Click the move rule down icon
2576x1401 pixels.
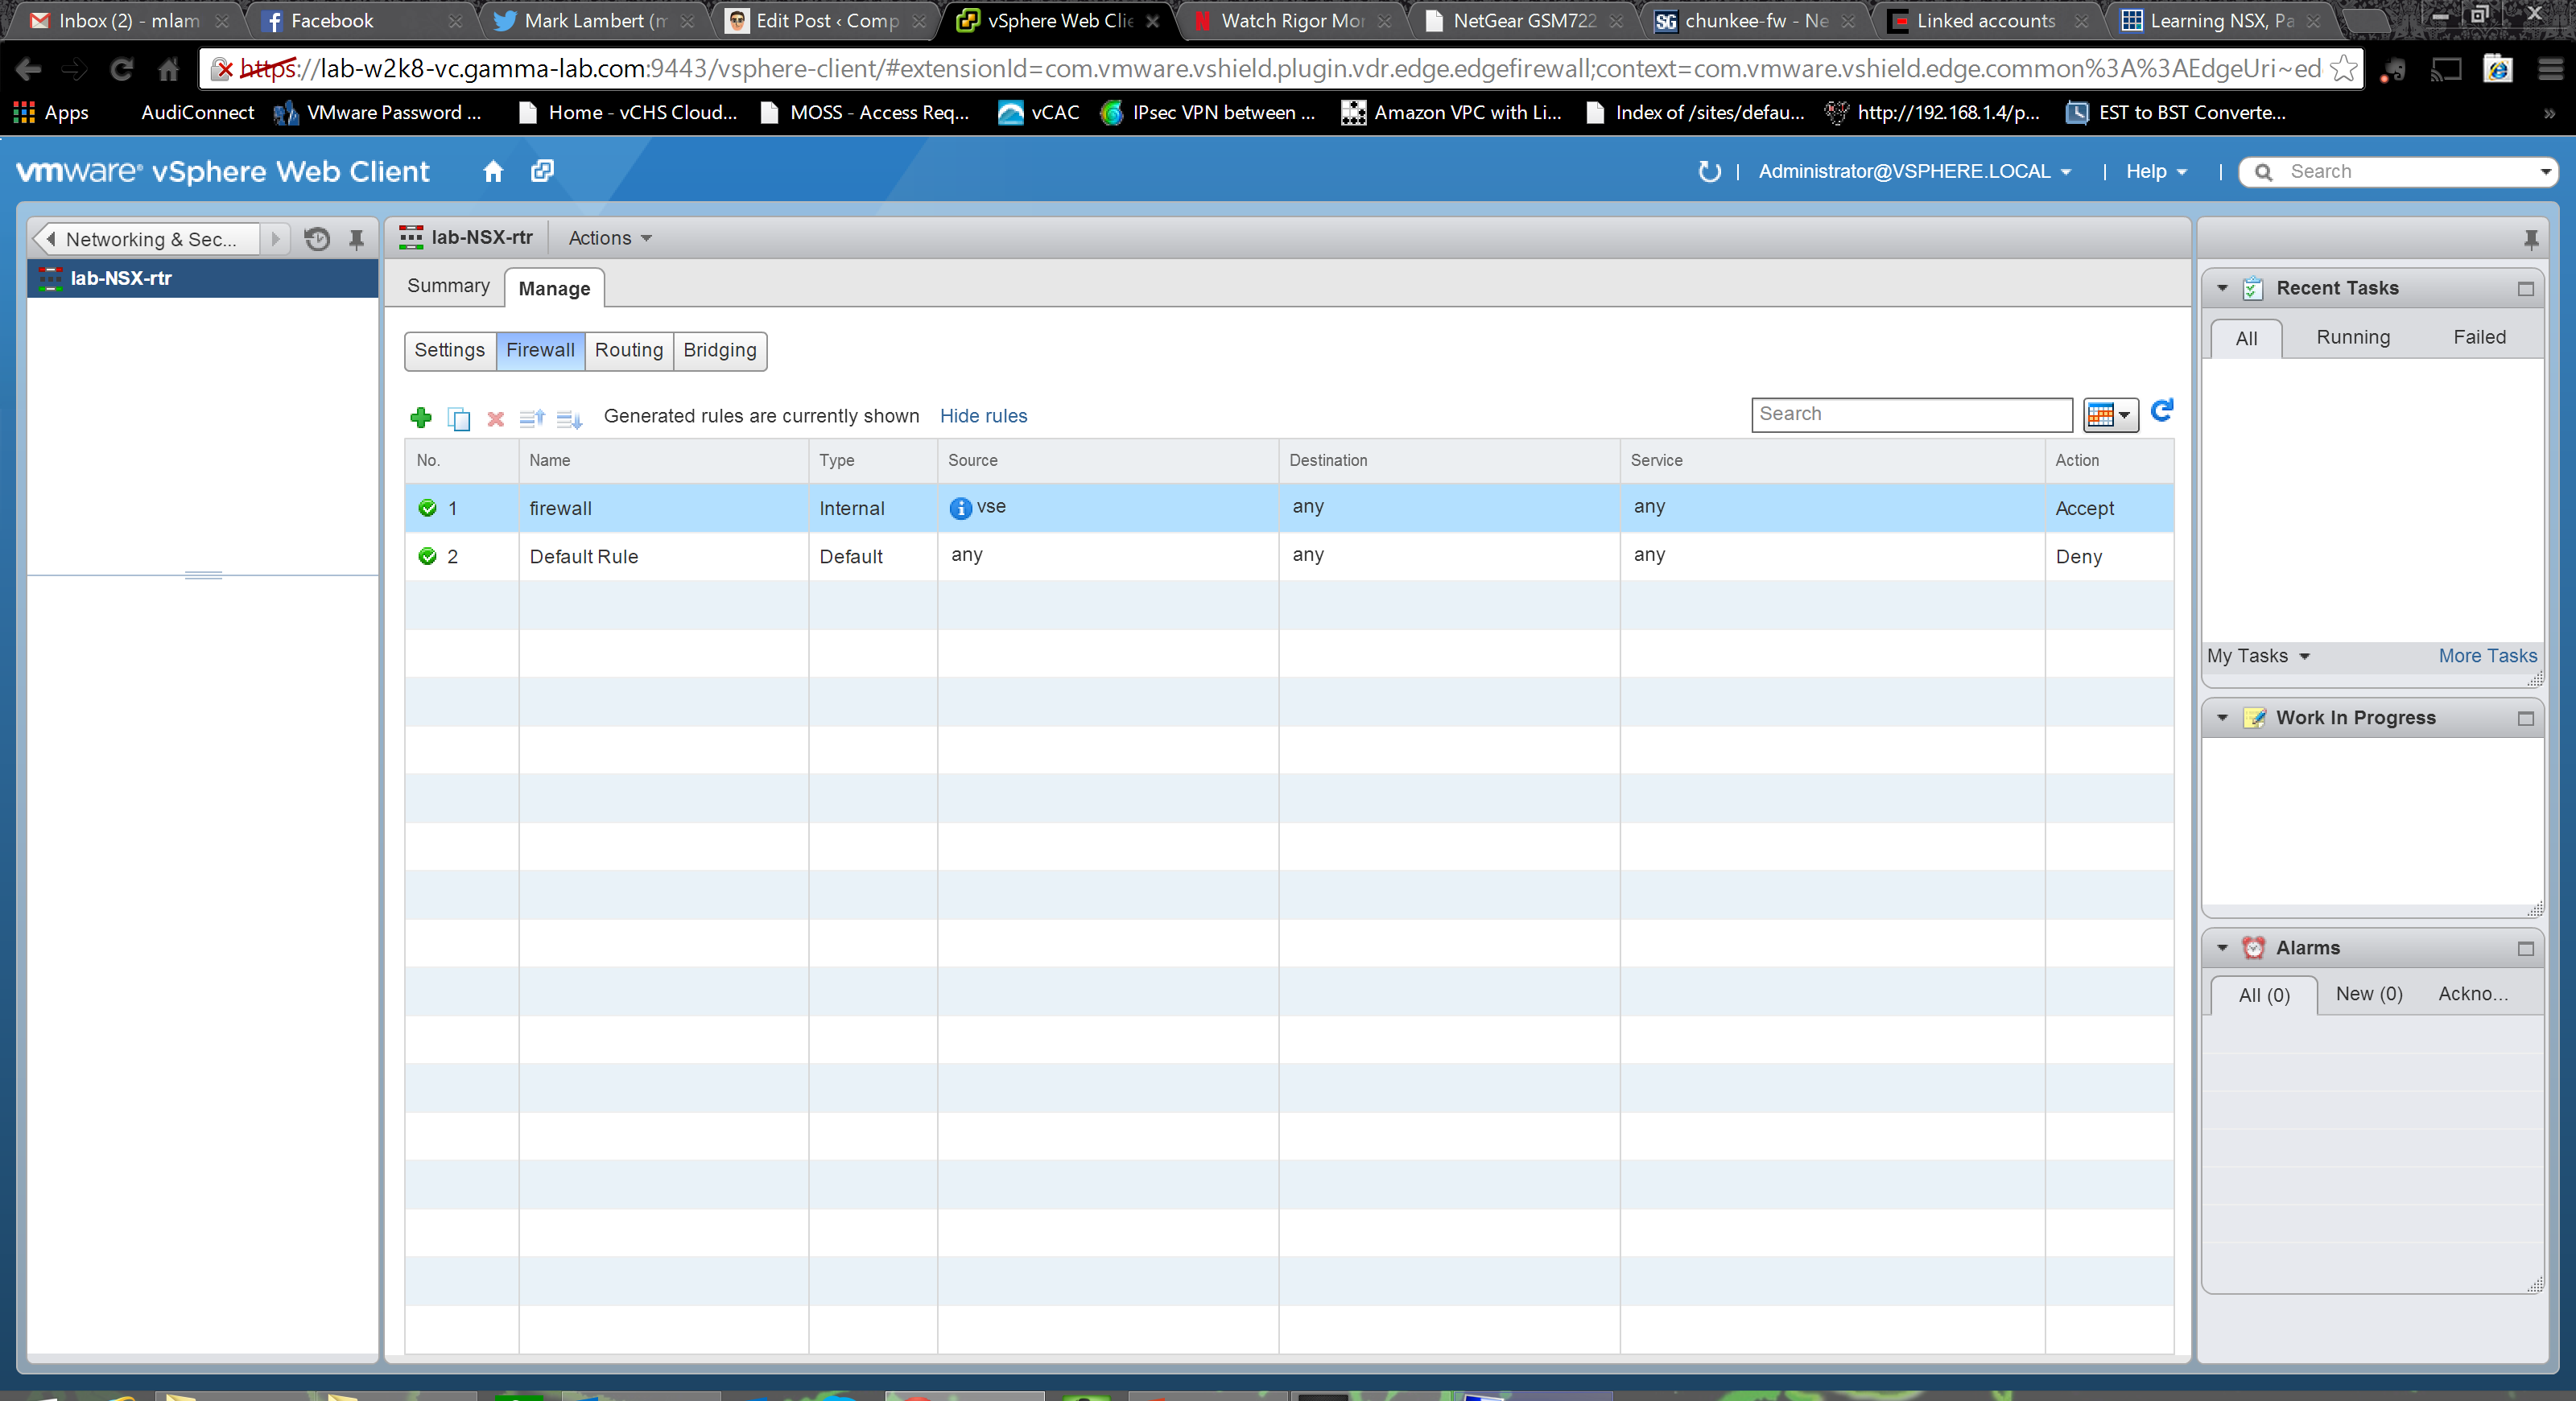click(569, 418)
